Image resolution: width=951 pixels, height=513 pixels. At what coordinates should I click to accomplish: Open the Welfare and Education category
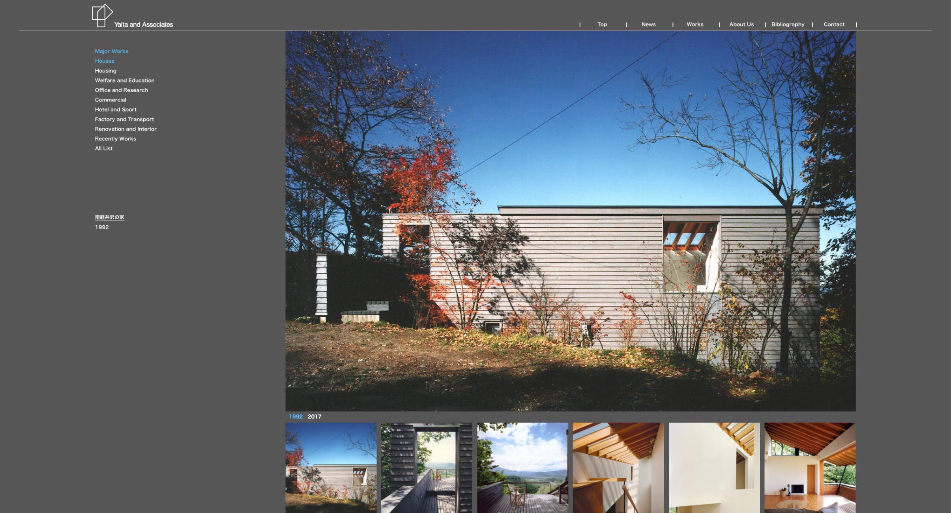(124, 81)
